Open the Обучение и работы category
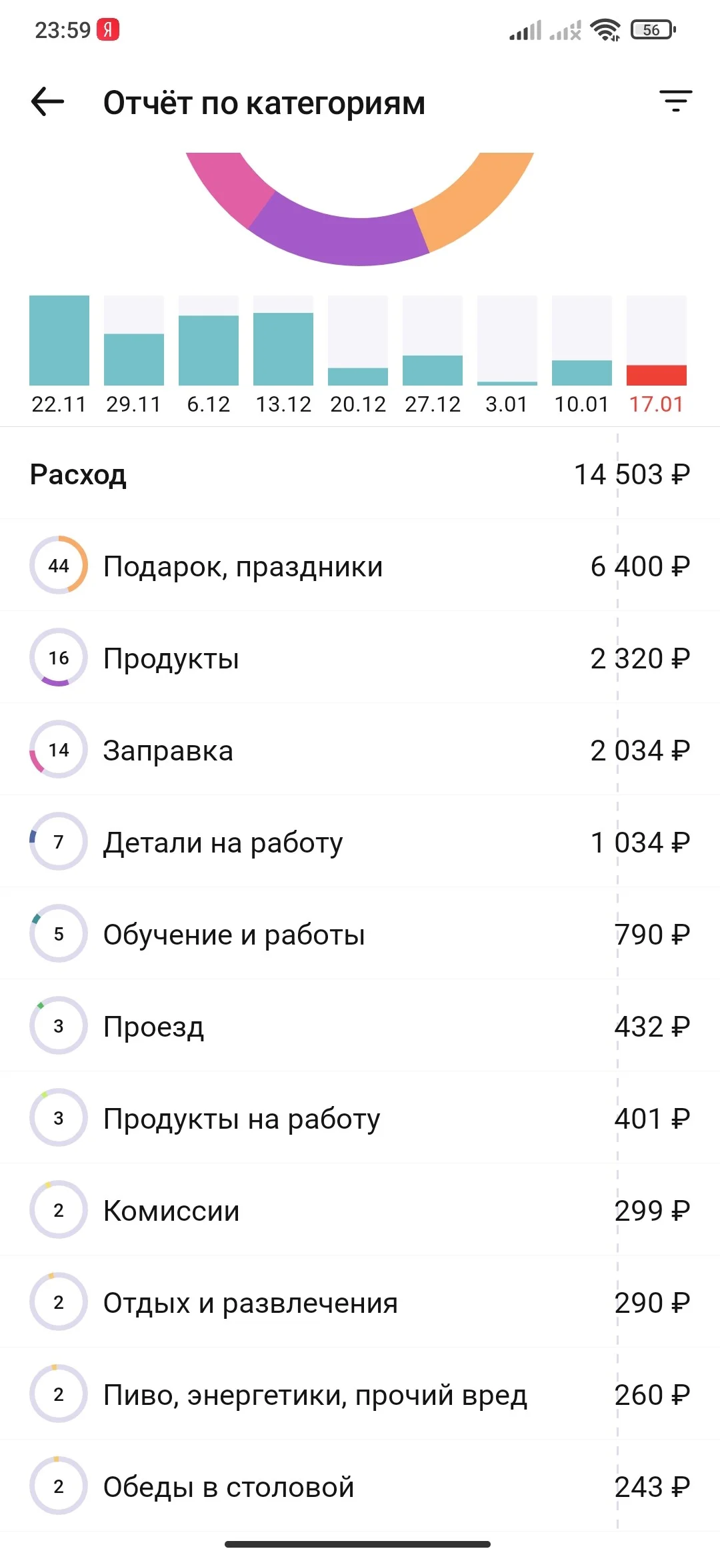Image resolution: width=720 pixels, height=1561 pixels. [360, 934]
